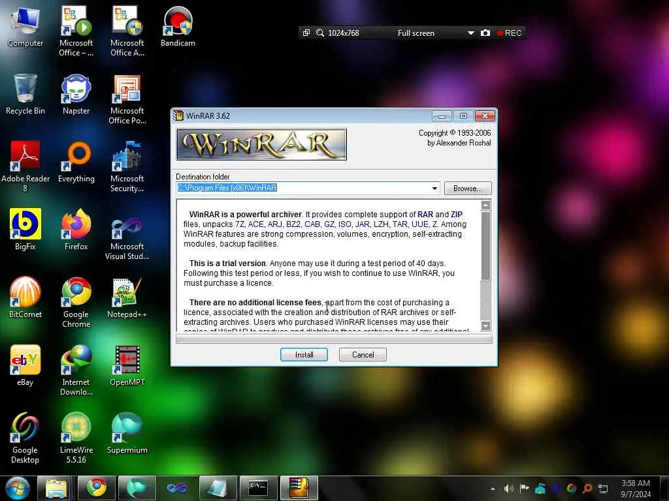669x501 pixels.
Task: Click the WinRAR title bar icon
Action: (x=178, y=115)
